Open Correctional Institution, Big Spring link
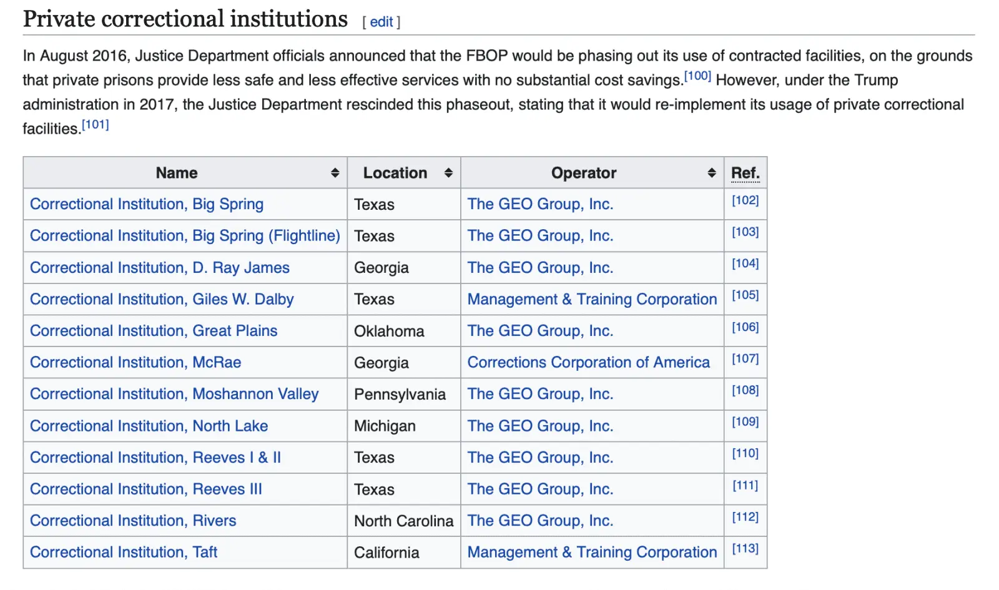Image resolution: width=999 pixels, height=590 pixels. [x=147, y=204]
